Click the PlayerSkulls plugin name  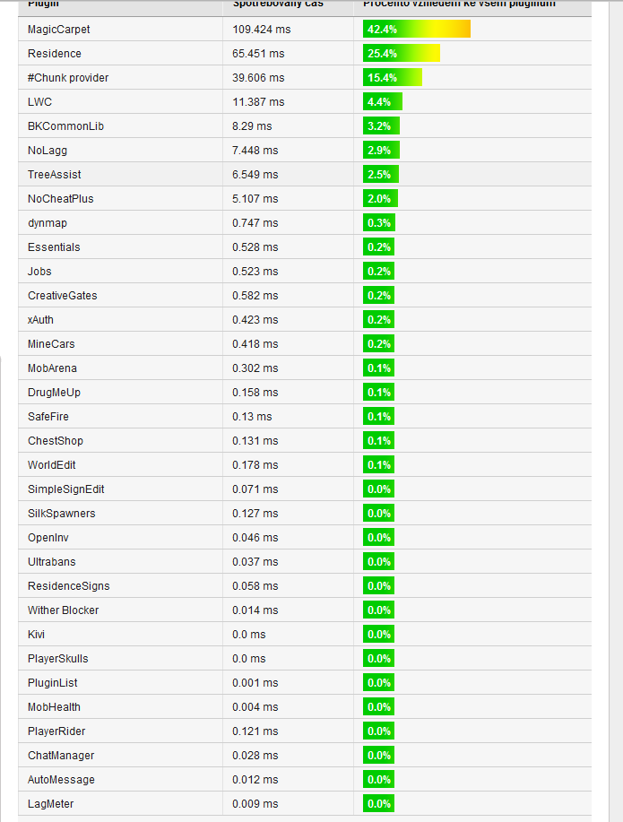pos(58,659)
